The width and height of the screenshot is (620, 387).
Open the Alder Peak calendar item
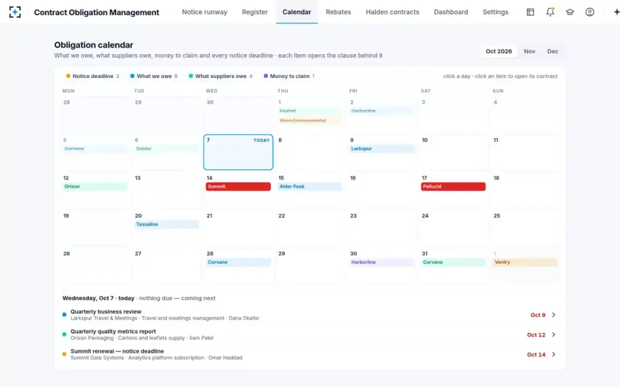pyautogui.click(x=309, y=187)
